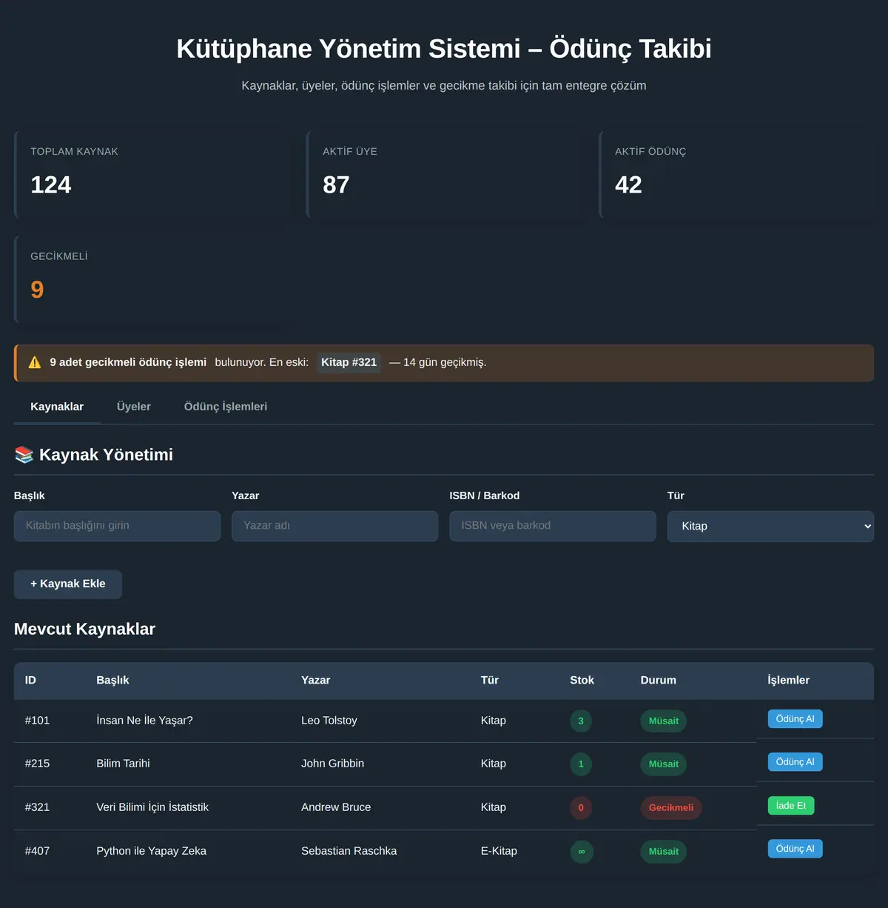The height and width of the screenshot is (908, 888).
Task: Click the #407 ID cell
Action: coord(37,851)
